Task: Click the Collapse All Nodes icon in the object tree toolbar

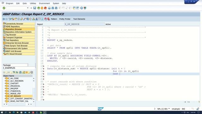Action: (17, 73)
